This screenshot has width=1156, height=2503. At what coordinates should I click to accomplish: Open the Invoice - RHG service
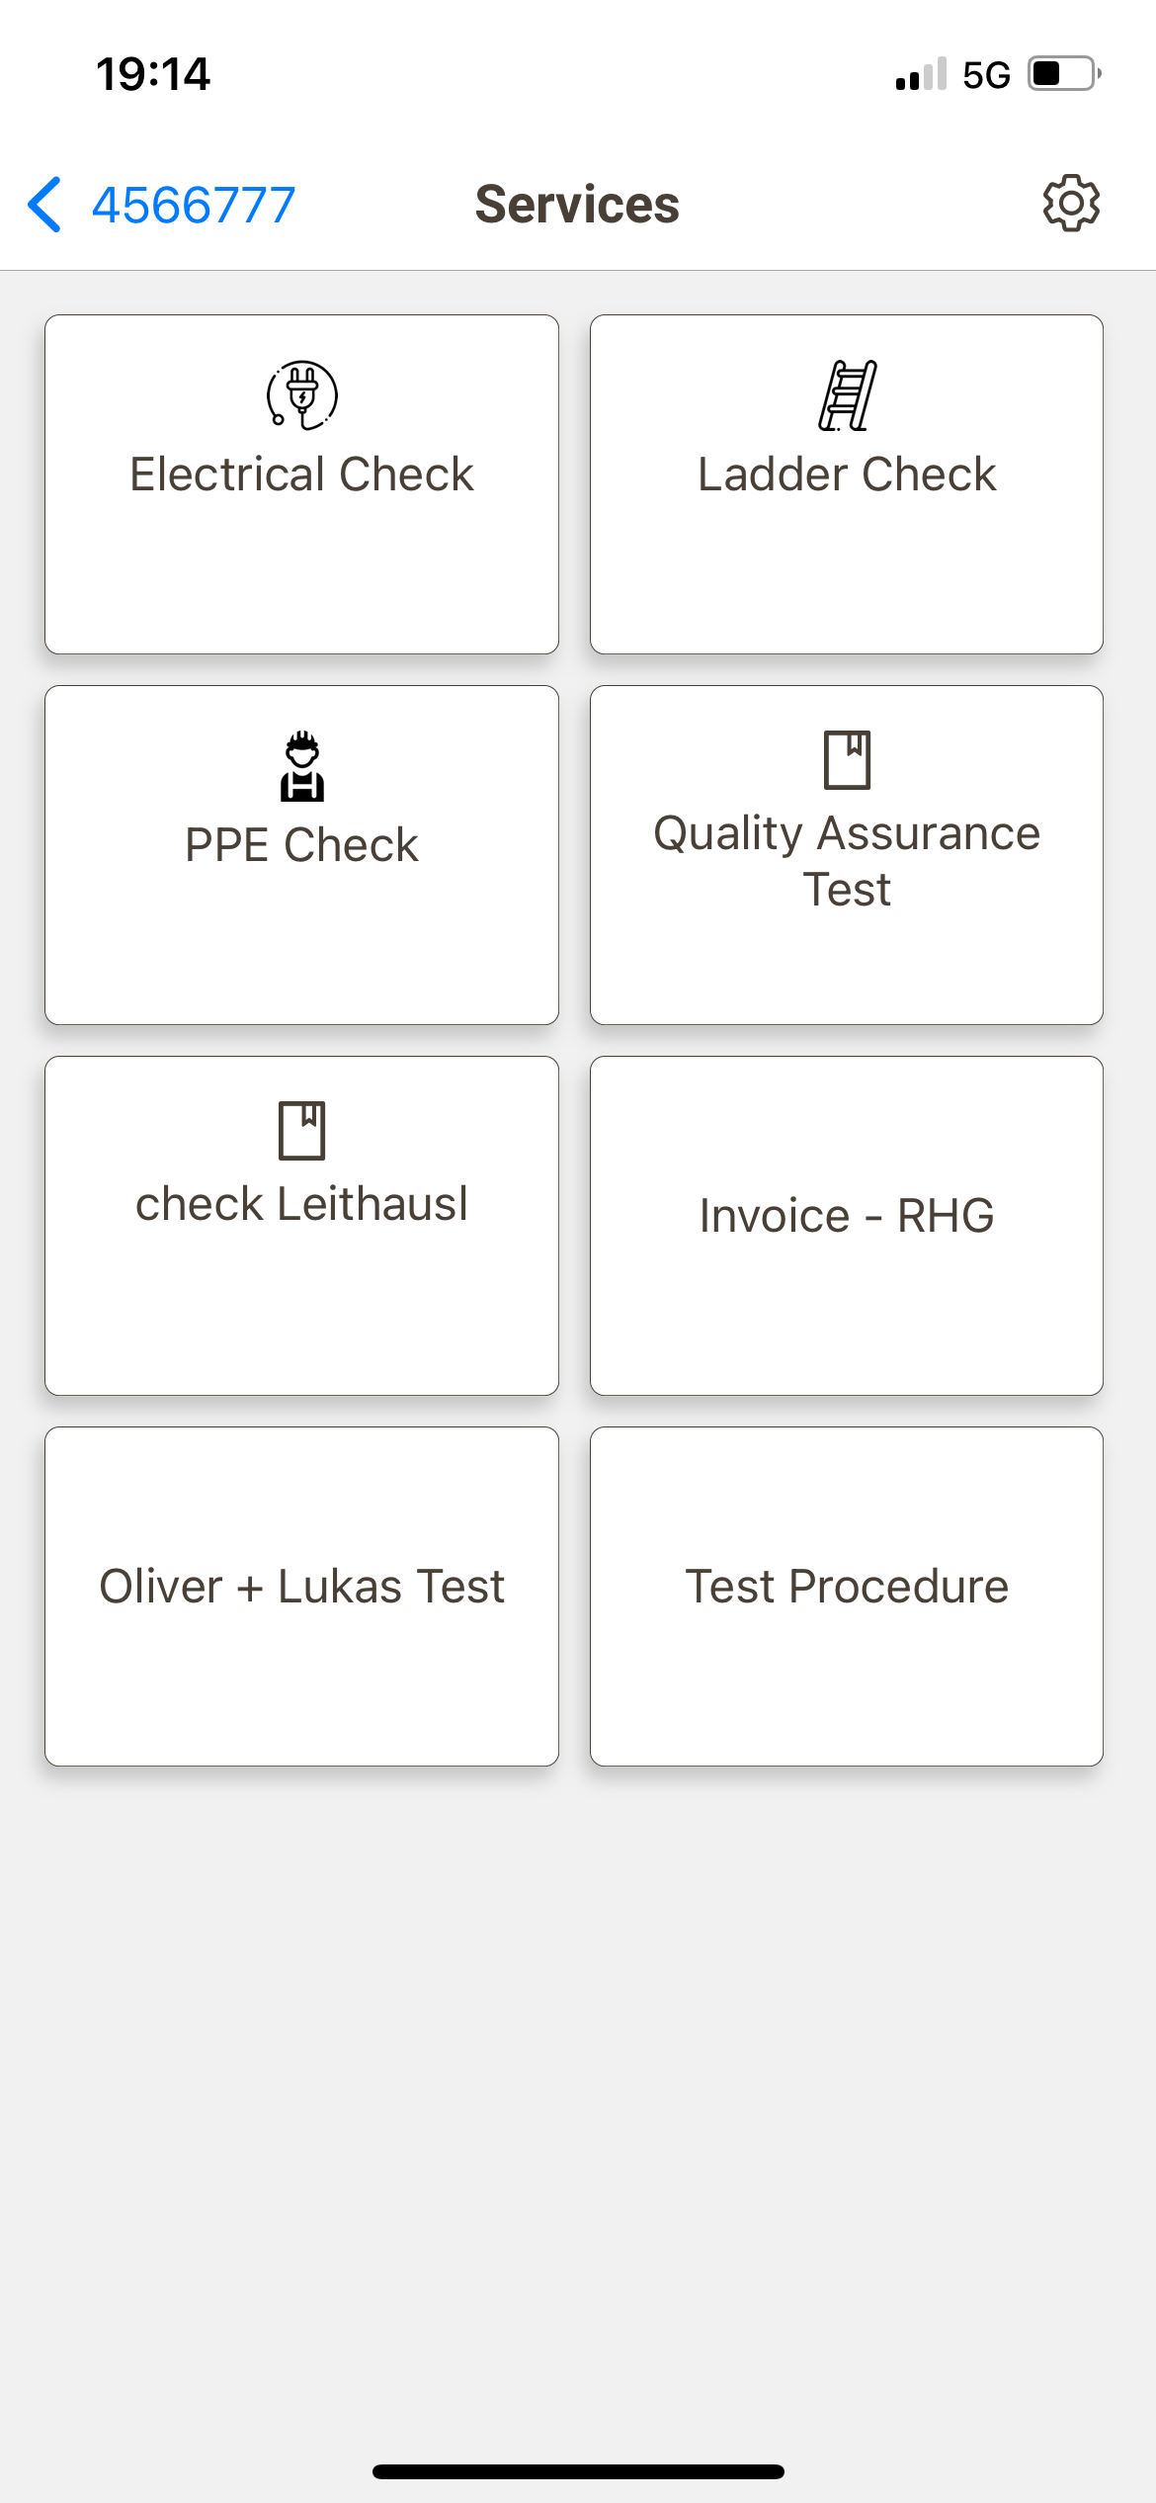(x=847, y=1216)
